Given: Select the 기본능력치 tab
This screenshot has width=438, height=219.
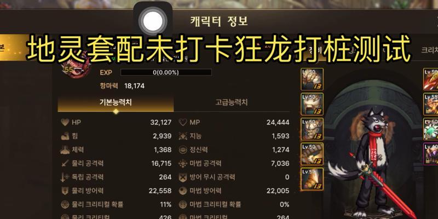Looking at the screenshot, I should (116, 102).
